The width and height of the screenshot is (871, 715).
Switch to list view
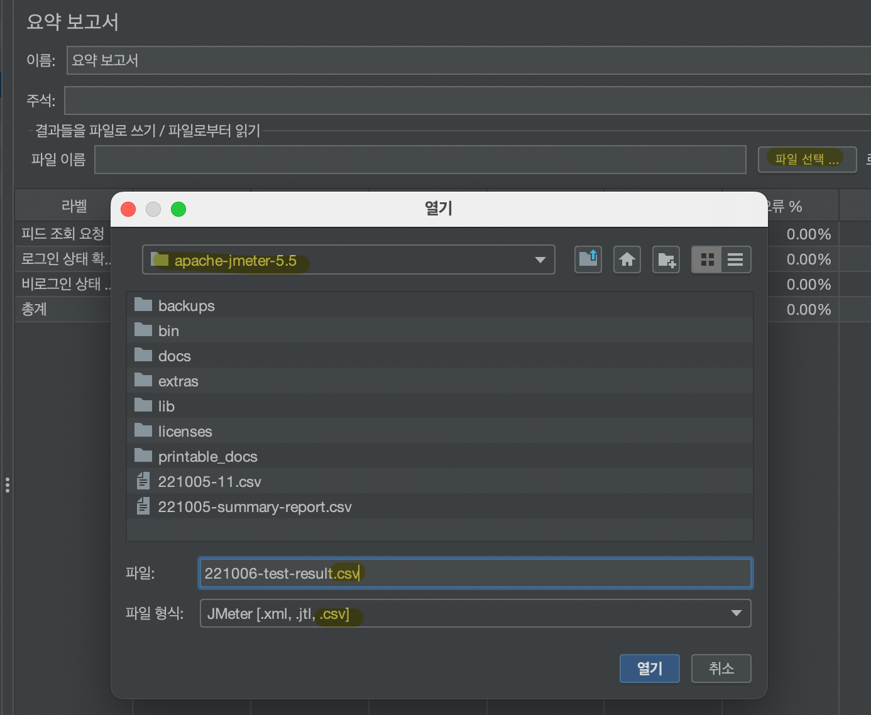[x=736, y=259]
